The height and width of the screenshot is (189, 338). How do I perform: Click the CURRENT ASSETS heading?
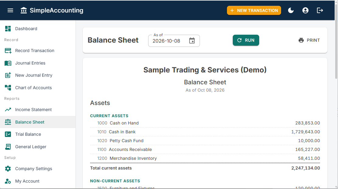click(x=109, y=116)
